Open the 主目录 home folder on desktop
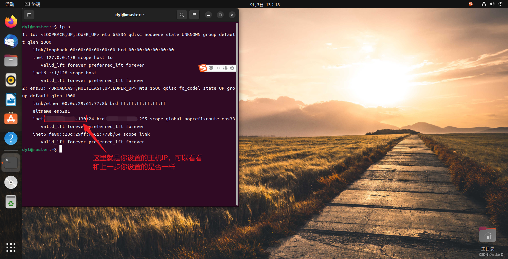Image resolution: width=508 pixels, height=259 pixels. tap(488, 239)
